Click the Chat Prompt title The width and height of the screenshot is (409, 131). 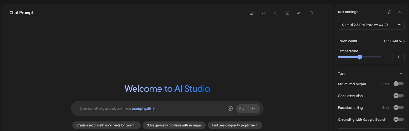coord(21,13)
